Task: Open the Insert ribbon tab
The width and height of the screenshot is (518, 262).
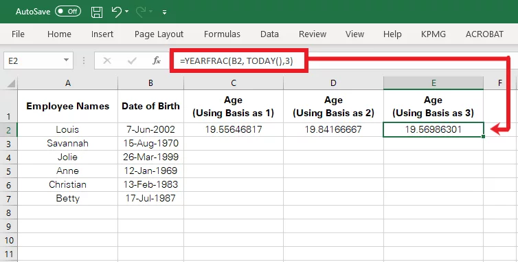Action: click(x=102, y=34)
